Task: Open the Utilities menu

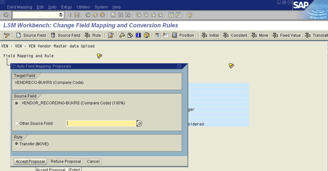Action: (84, 7)
